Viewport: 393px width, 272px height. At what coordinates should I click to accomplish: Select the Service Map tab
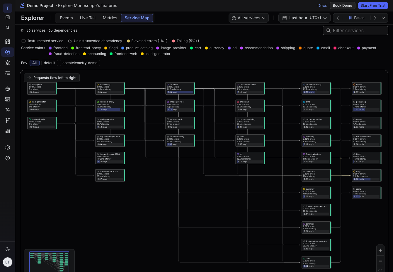coord(137,18)
